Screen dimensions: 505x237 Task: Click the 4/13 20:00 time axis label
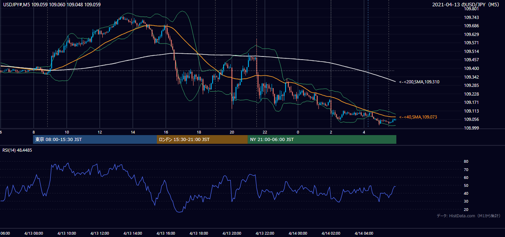(232, 233)
